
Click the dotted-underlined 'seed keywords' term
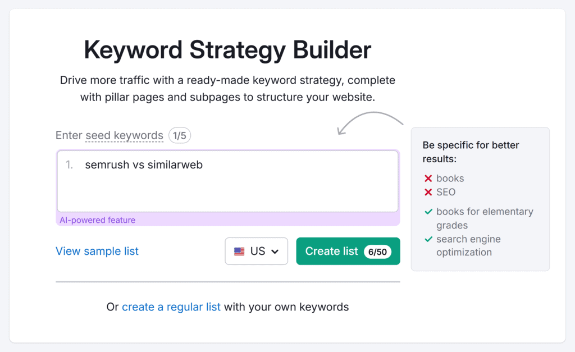point(124,135)
